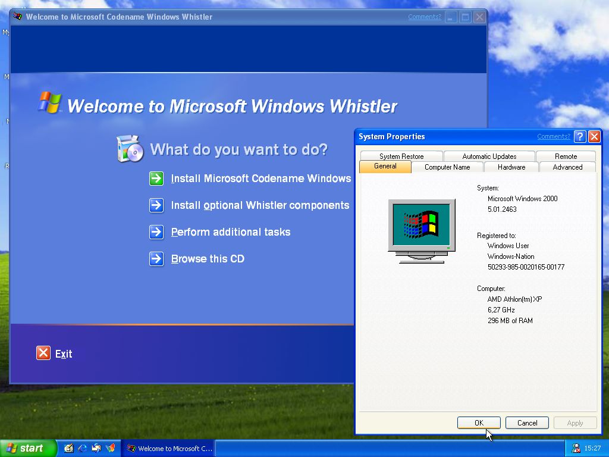Open the Hardware tab
This screenshot has height=457, width=609.
511,167
